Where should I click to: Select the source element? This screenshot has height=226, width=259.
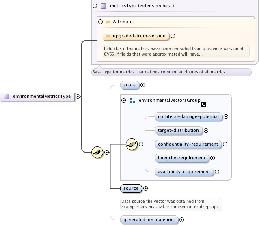click(131, 188)
